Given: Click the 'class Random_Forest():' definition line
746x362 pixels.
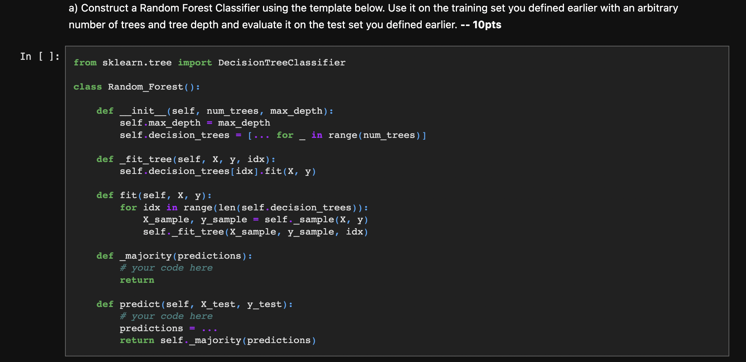Looking at the screenshot, I should [136, 87].
